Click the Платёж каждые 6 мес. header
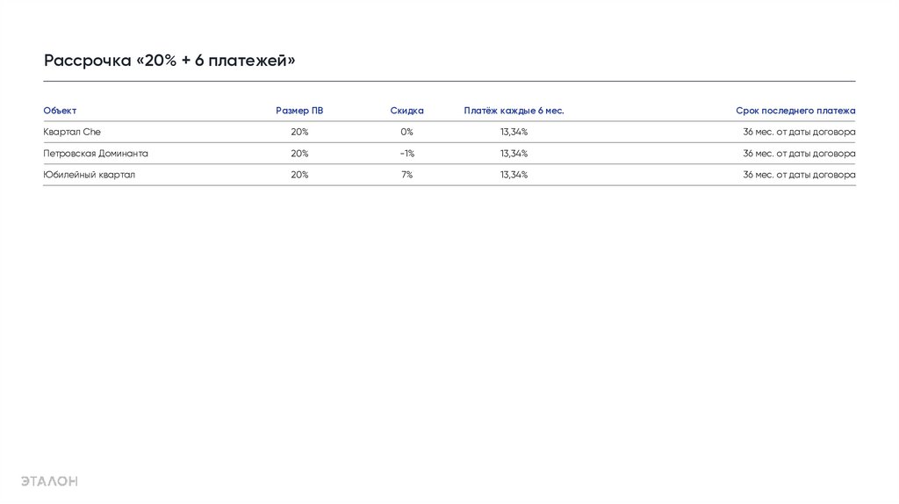 (514, 111)
